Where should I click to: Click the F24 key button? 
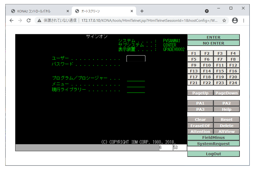pyautogui.click(x=233, y=83)
